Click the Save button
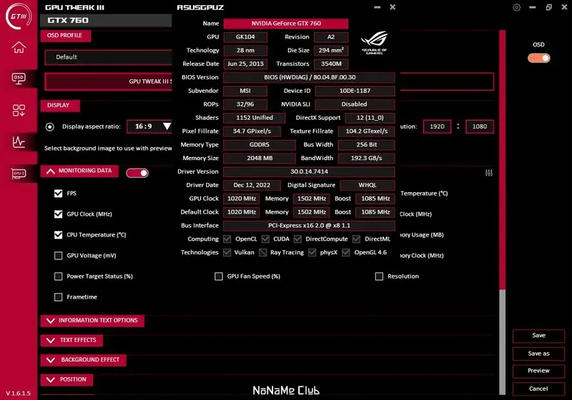572x400 pixels. pos(538,336)
